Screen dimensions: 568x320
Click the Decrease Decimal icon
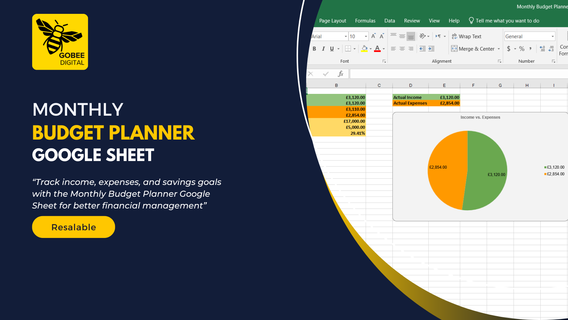click(x=551, y=49)
